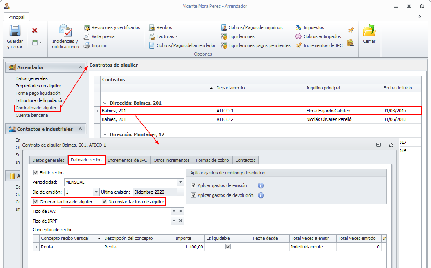Open Propiedades en alquiler in sidebar

coord(38,86)
